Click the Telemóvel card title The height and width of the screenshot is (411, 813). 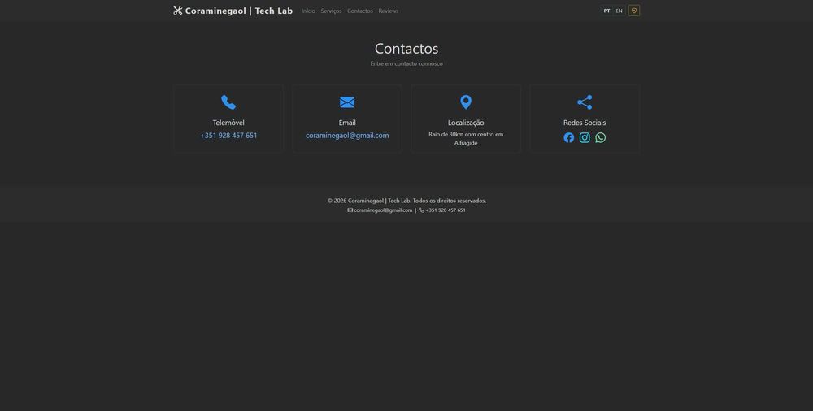pos(228,123)
